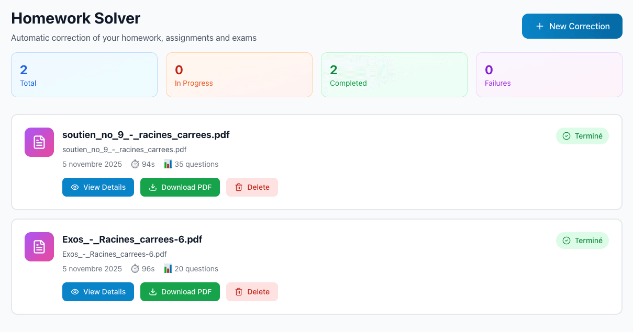Open the soutien_no_9_-_racines_carrees.pdf title
Viewport: 633px width, 332px height.
point(146,135)
